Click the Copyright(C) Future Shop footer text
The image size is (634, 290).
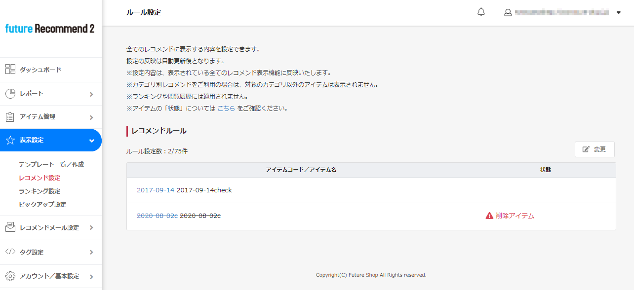point(371,275)
